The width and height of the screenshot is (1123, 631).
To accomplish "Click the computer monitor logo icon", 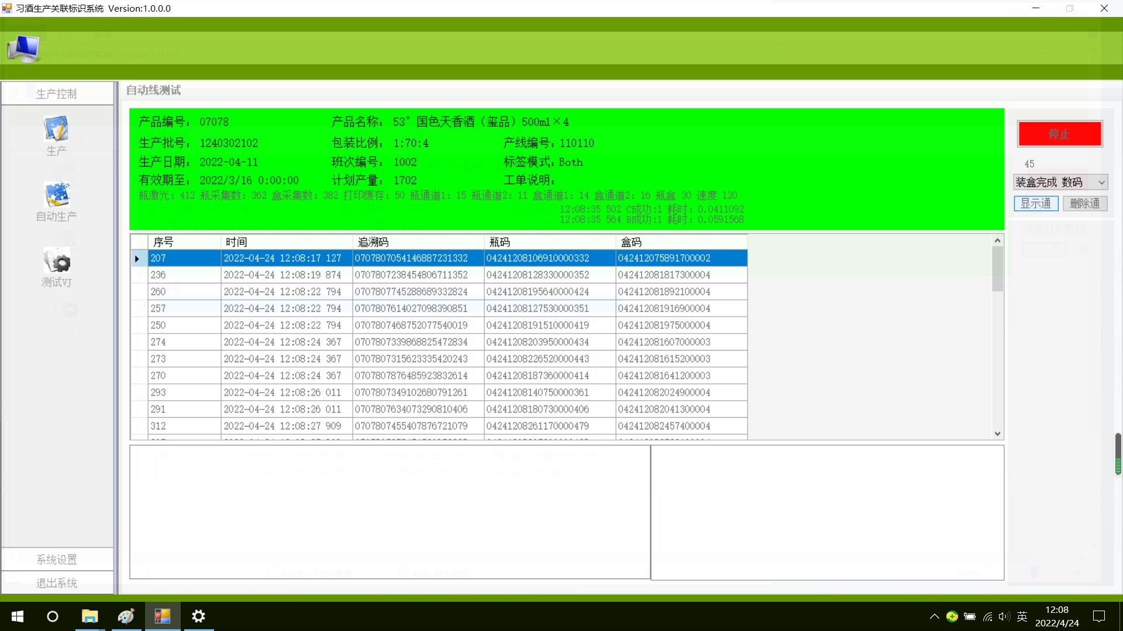I will (23, 49).
